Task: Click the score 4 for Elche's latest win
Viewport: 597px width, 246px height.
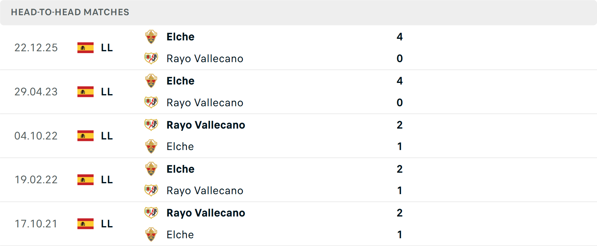Action: click(400, 36)
